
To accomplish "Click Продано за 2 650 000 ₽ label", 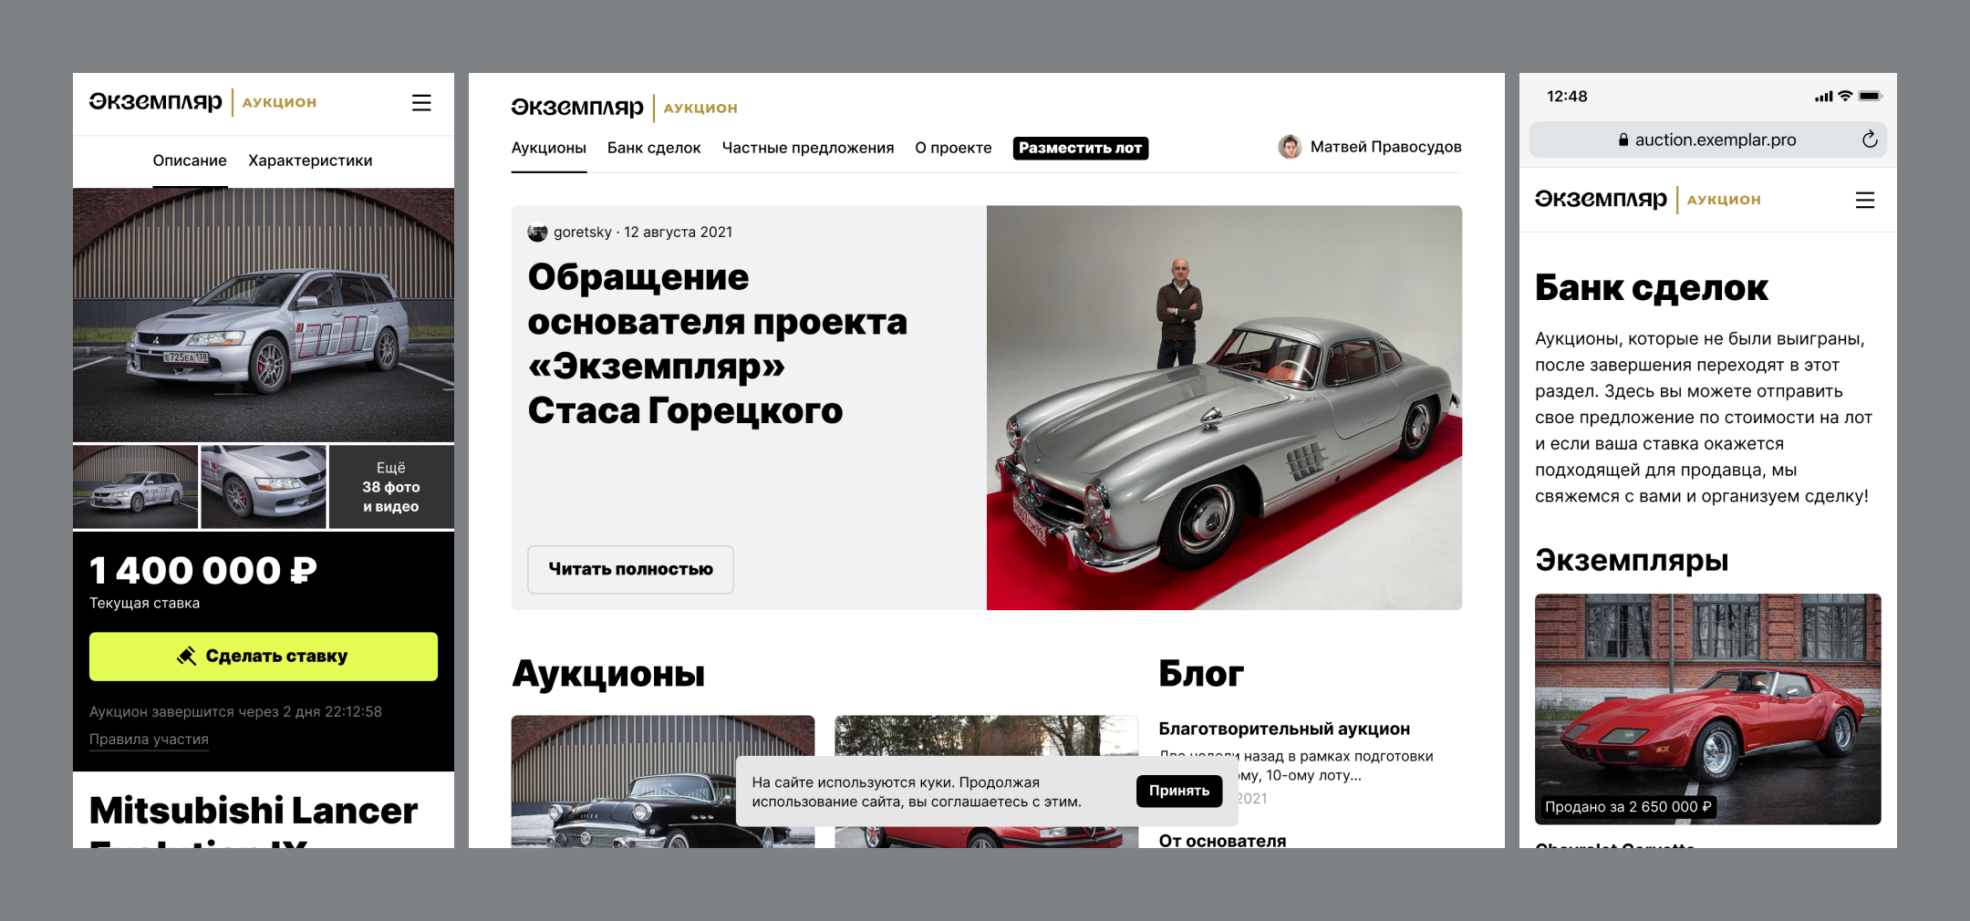I will [x=1628, y=807].
